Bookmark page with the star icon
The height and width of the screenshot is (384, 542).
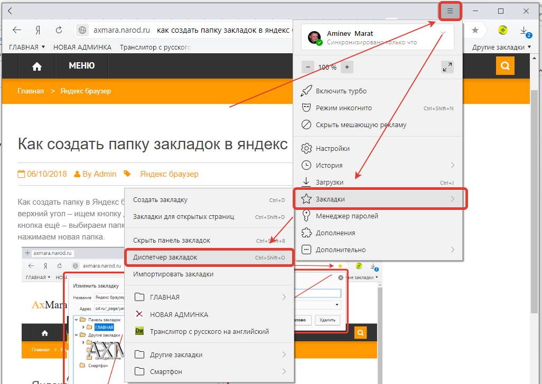(x=475, y=30)
